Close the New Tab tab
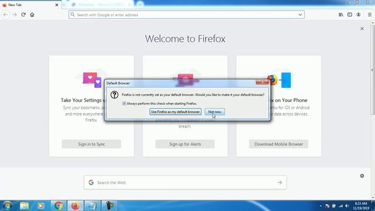Image resolution: width=375 pixels, height=211 pixels. point(57,5)
